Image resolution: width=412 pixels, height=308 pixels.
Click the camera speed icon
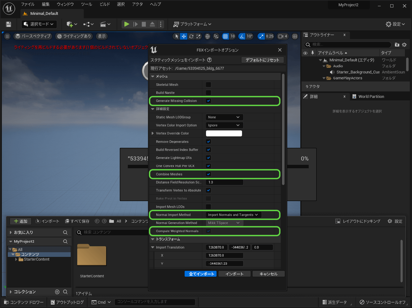[281, 36]
